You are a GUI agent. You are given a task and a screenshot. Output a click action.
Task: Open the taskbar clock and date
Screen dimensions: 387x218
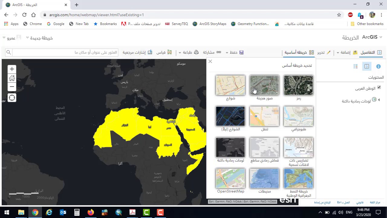point(363,212)
